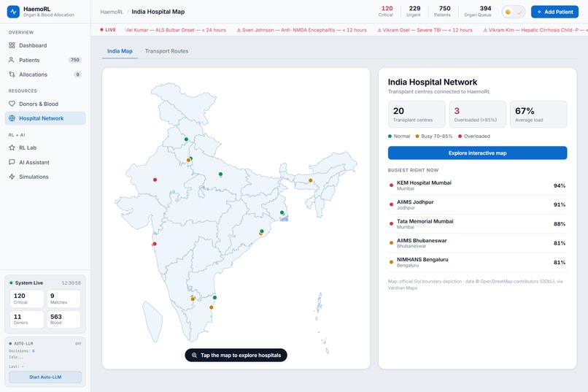Click the plus icon on Add Patient
The width and height of the screenshot is (588, 392).
pos(539,12)
